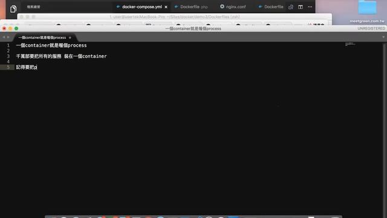387x218 pixels.
Task: Click the green zoom button of Sublime Text
Action: 16,28
